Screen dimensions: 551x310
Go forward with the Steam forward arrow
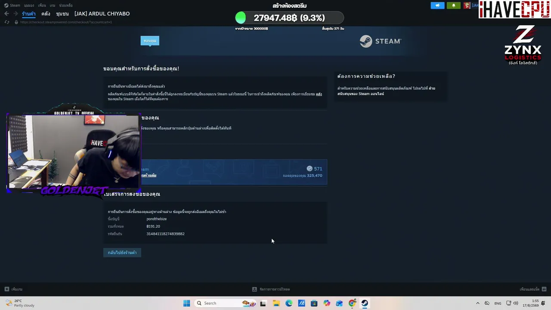[x=15, y=14]
